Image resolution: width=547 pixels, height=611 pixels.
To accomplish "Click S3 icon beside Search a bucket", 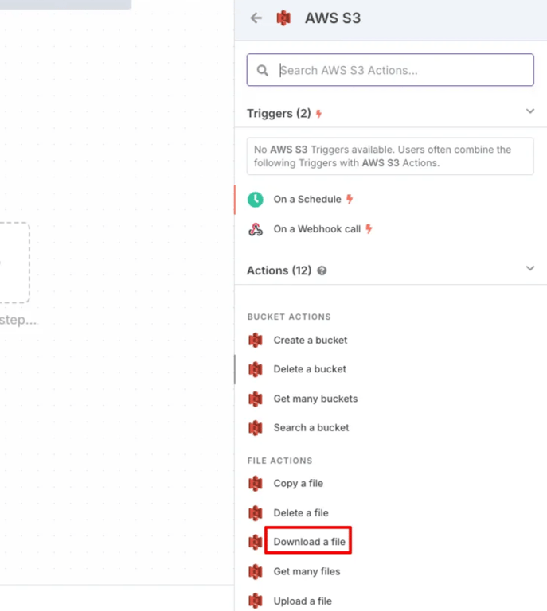I will click(x=256, y=428).
